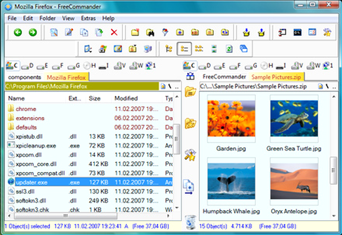Open the Help menu
The height and width of the screenshot is (235, 342).
[x=109, y=18]
